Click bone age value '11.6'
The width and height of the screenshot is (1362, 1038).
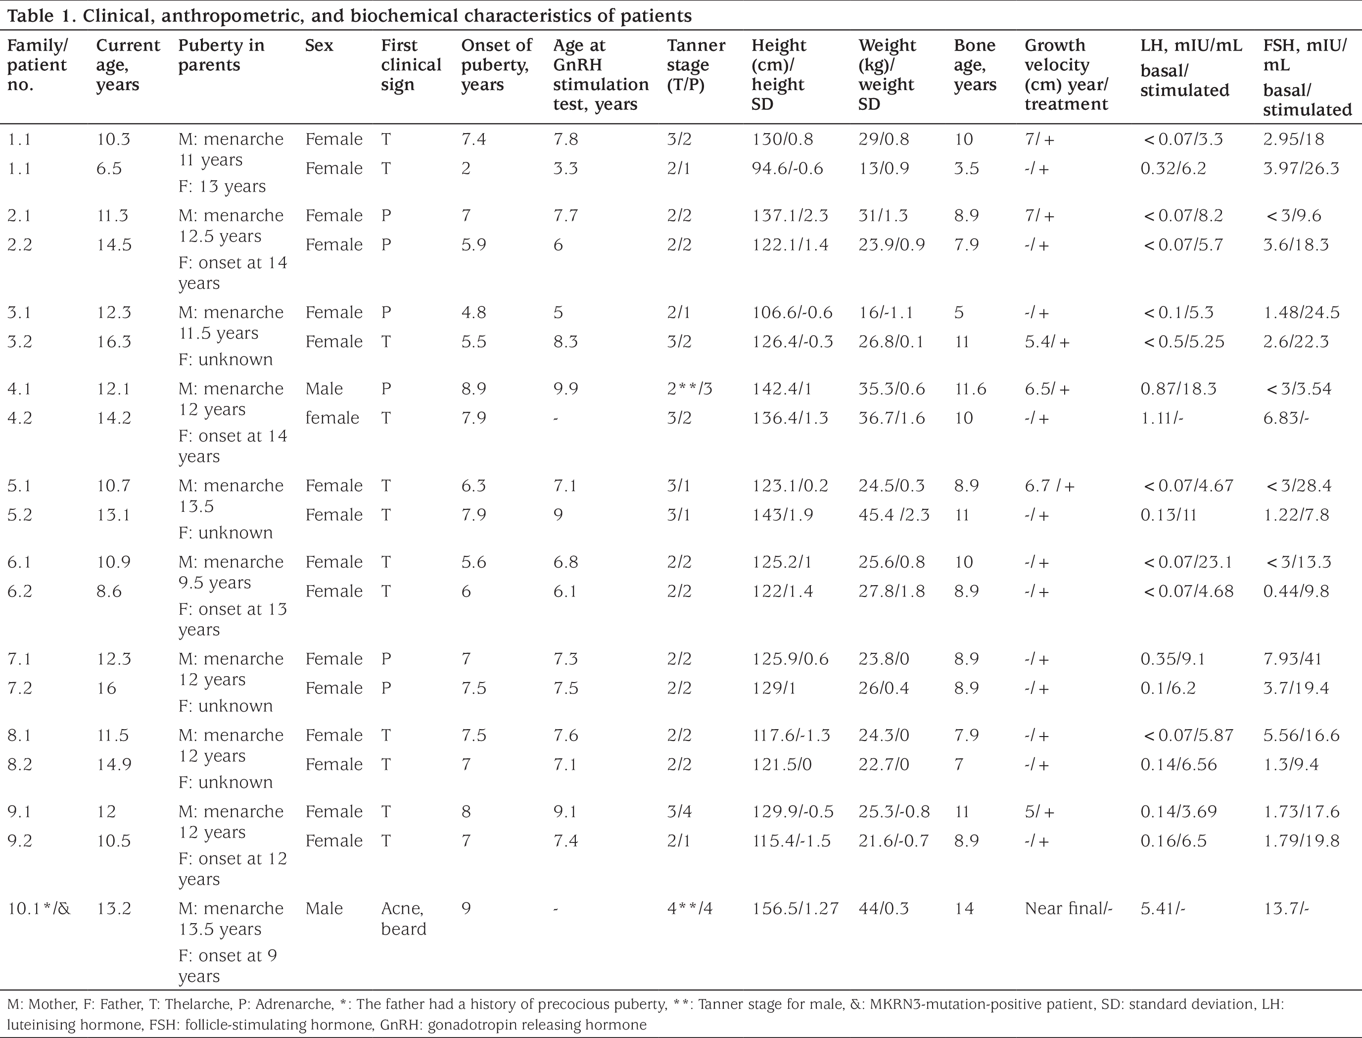coord(969,389)
